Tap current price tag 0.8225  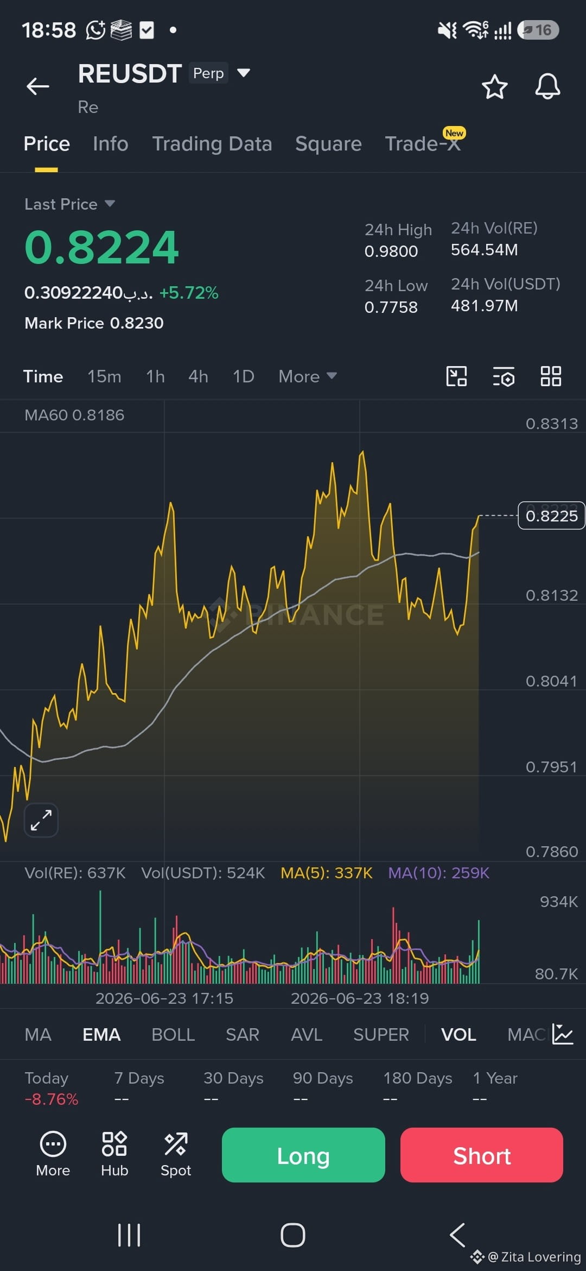pyautogui.click(x=551, y=515)
